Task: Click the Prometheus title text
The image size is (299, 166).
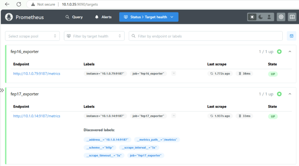Action: [30, 17]
